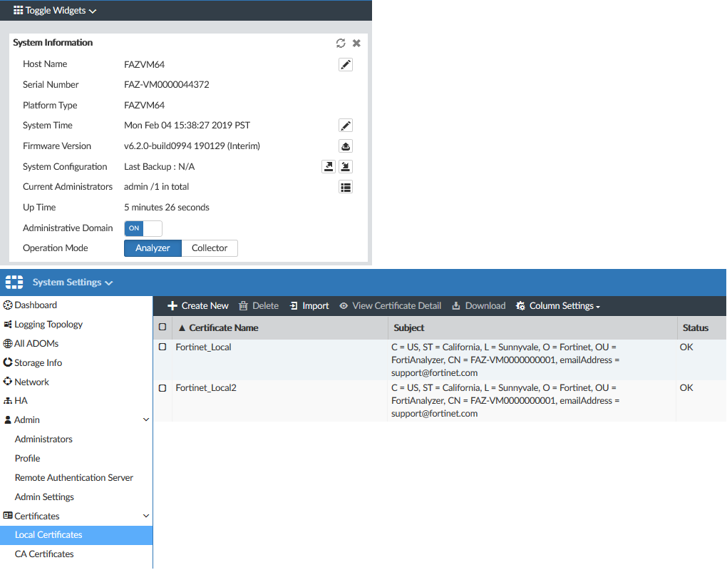The height and width of the screenshot is (580, 727).
Task: Edit the Host Name with pencil icon
Action: [x=346, y=64]
